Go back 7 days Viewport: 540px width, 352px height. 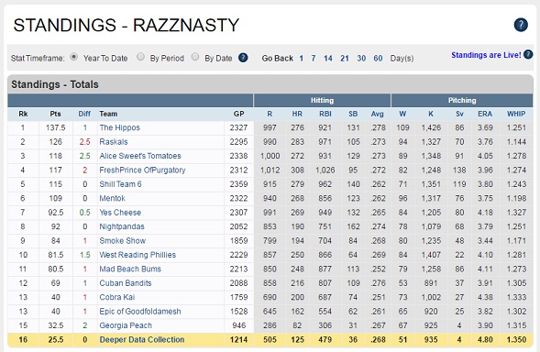[314, 58]
